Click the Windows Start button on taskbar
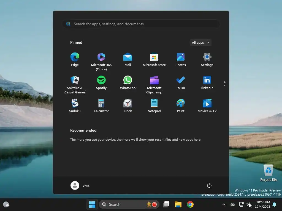Viewport: 282px width, 211px height. [92, 204]
